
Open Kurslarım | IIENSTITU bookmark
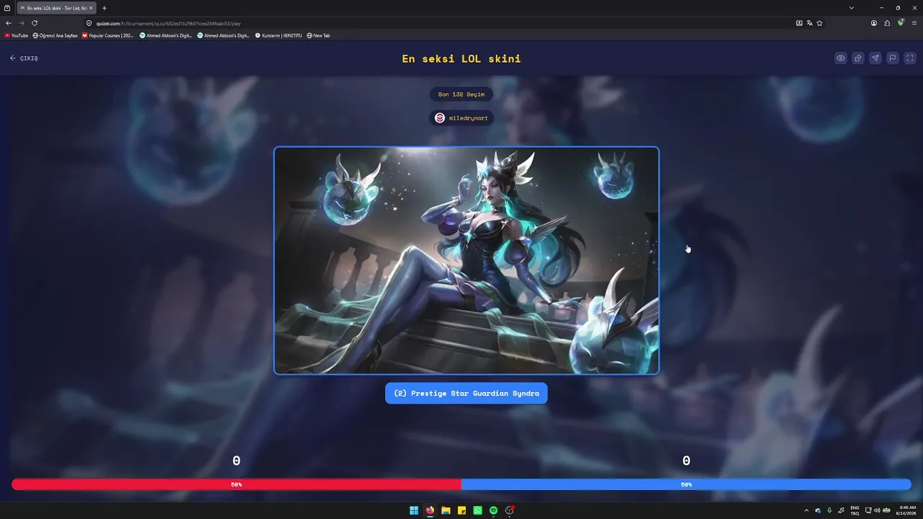pos(278,35)
